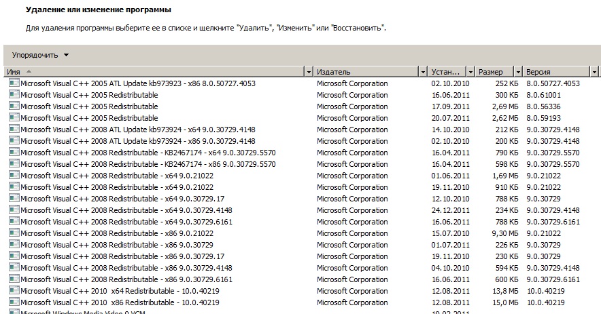The height and width of the screenshot is (314, 601).
Task: Select 'Microsoft Visual C++ 2008 Redistributable - x64 9.0.30729.17' name
Action: click(122, 199)
